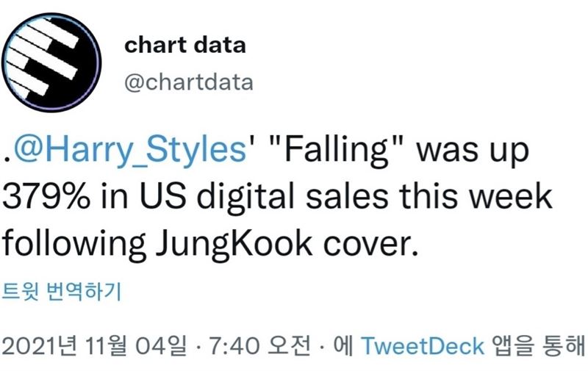Click the word "sales" in the tweet

[x=347, y=196]
